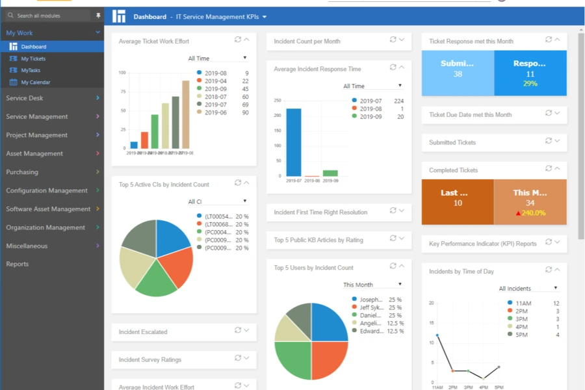Image resolution: width=585 pixels, height=390 pixels.
Task: Refresh Ticket Response met this Month
Action: (x=549, y=40)
